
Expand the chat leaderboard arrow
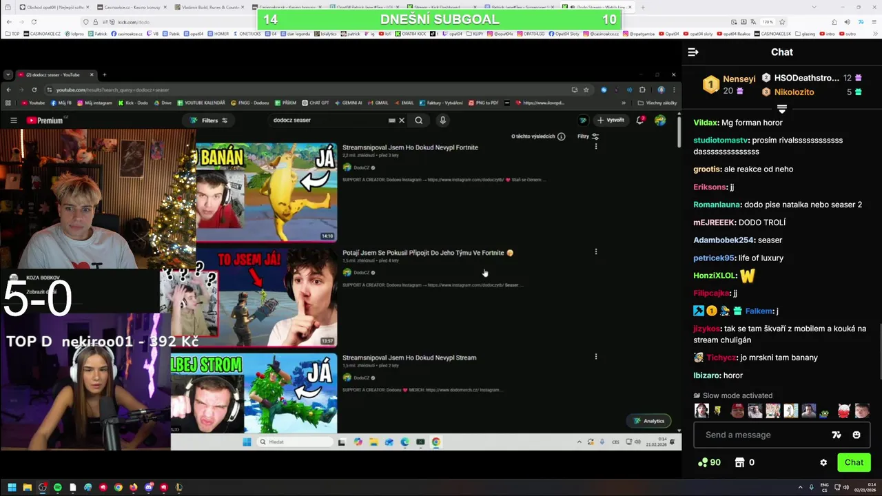(x=782, y=109)
